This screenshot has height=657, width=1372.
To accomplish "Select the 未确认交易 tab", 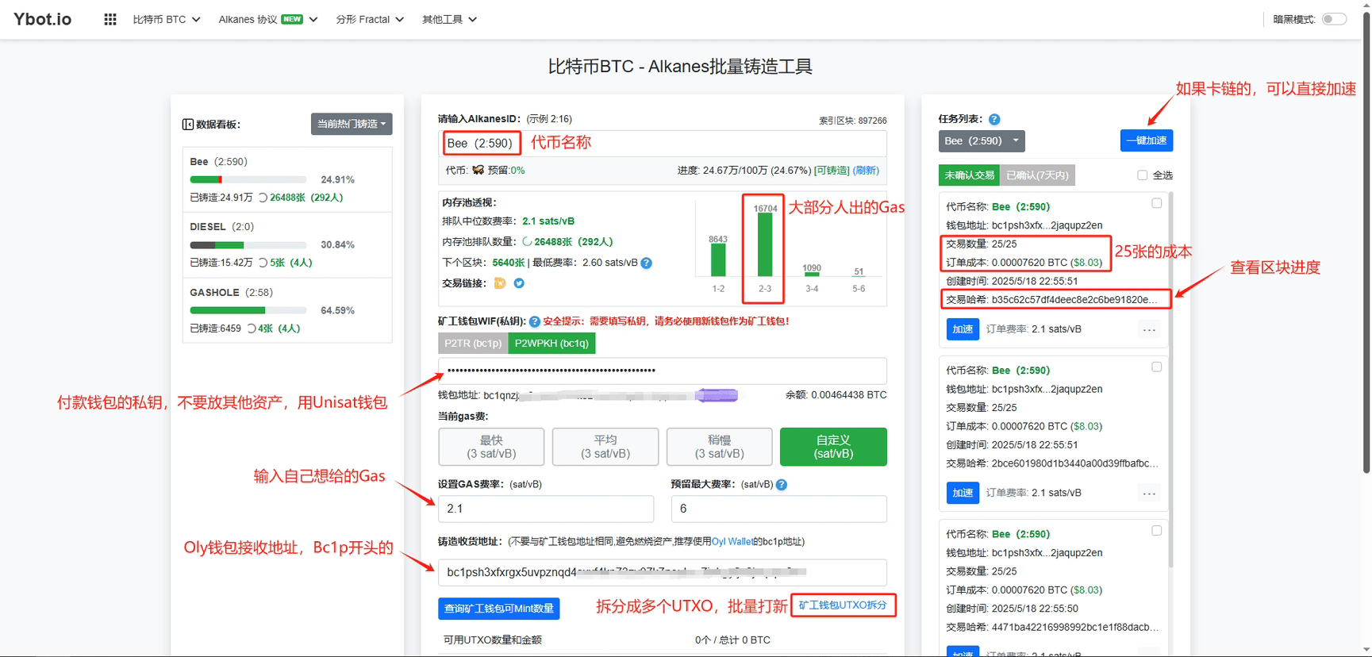I will click(969, 175).
